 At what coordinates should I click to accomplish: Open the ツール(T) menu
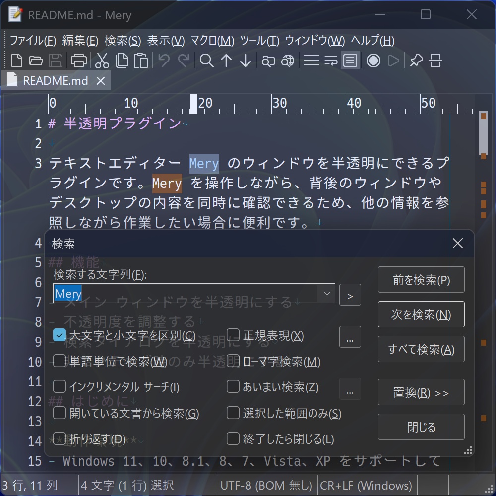tap(260, 41)
